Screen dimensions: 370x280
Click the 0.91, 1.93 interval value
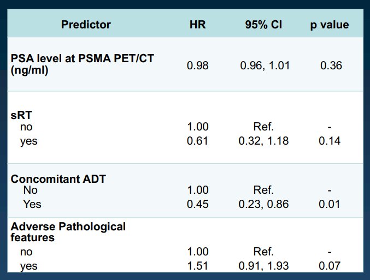[x=263, y=266]
